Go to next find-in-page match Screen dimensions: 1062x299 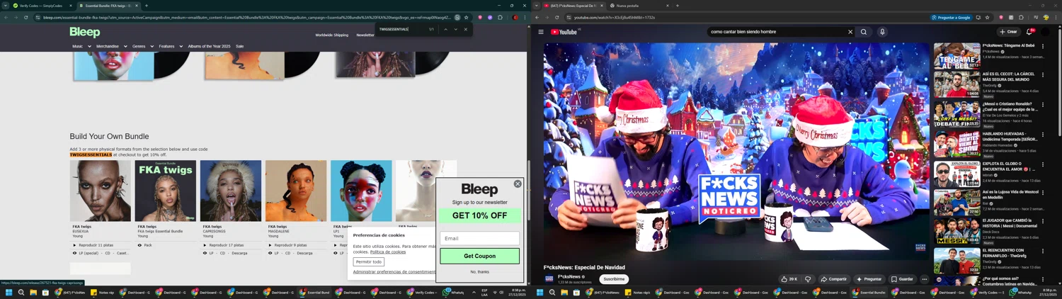coord(455,29)
